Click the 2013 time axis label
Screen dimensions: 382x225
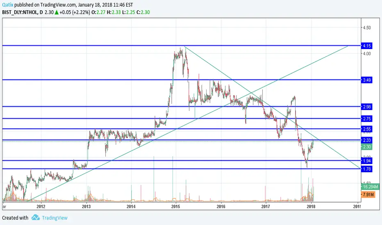[x=86, y=207]
